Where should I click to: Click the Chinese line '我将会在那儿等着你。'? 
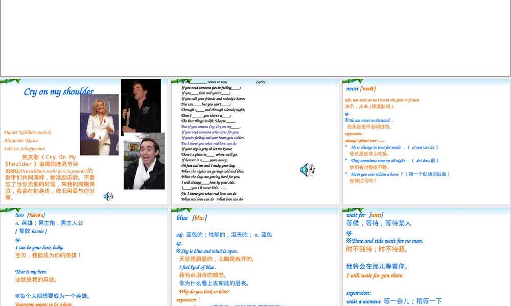pos(377,267)
